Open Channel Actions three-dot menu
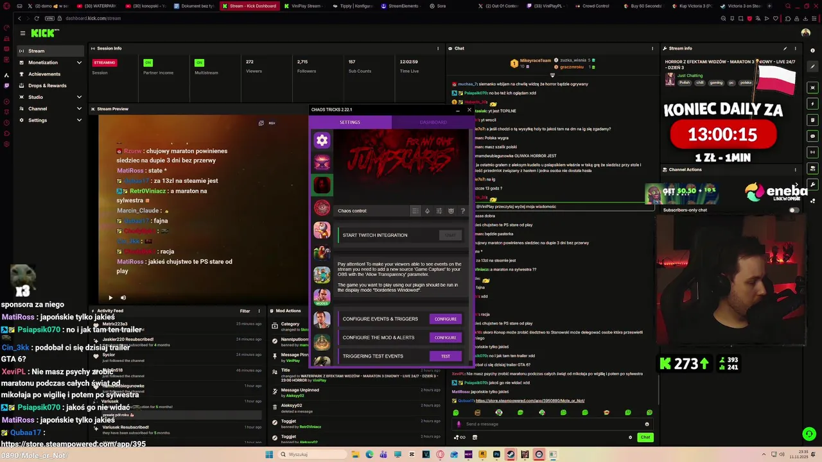Screen dimensions: 822x462 point(795,169)
